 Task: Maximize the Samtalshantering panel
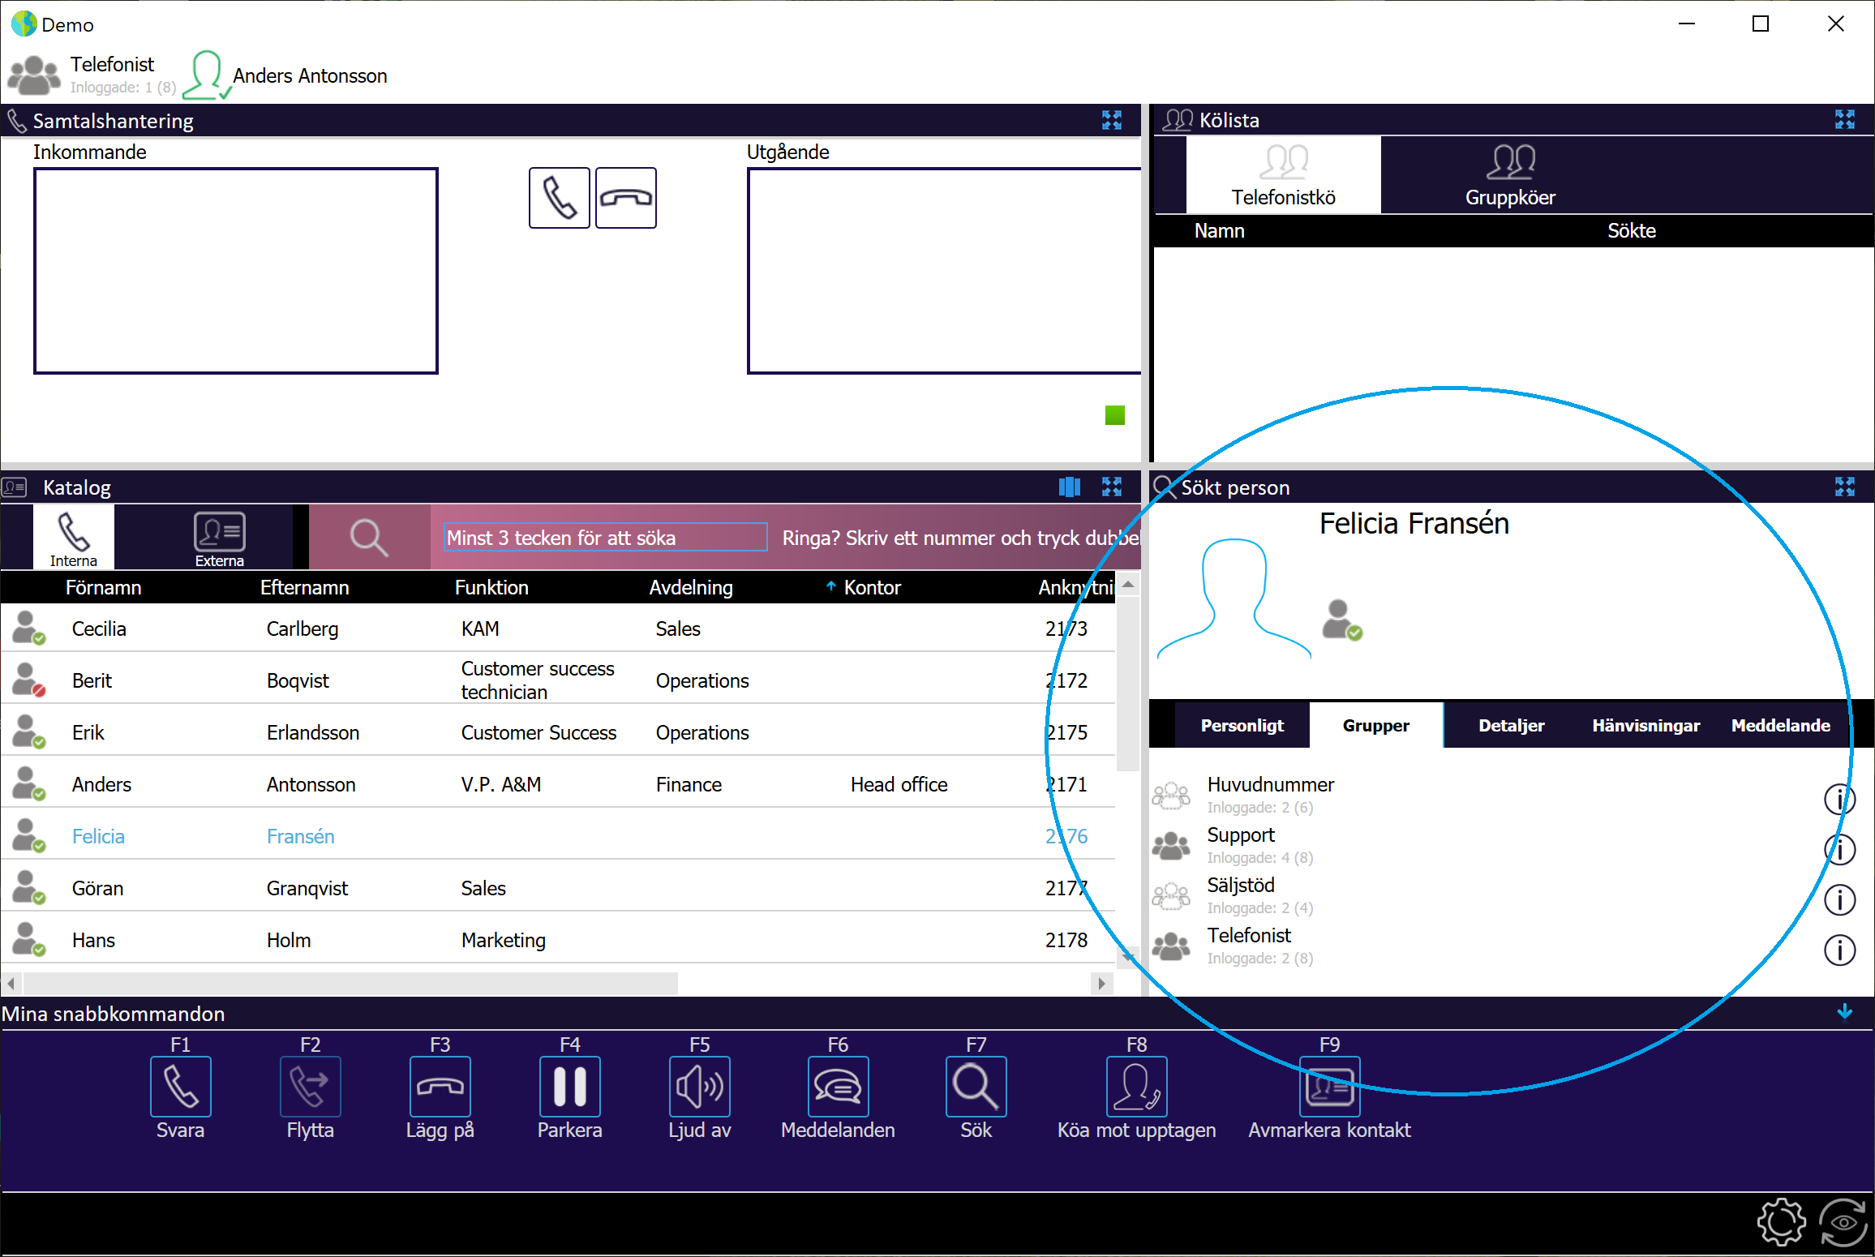(x=1111, y=120)
